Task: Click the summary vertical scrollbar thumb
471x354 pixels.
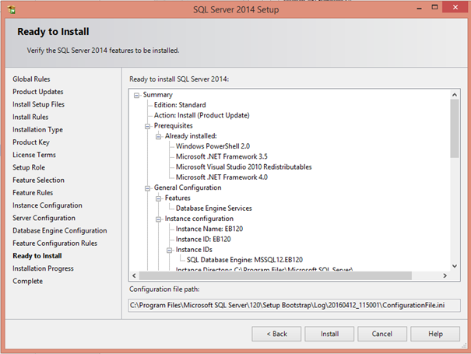Action: (455, 128)
